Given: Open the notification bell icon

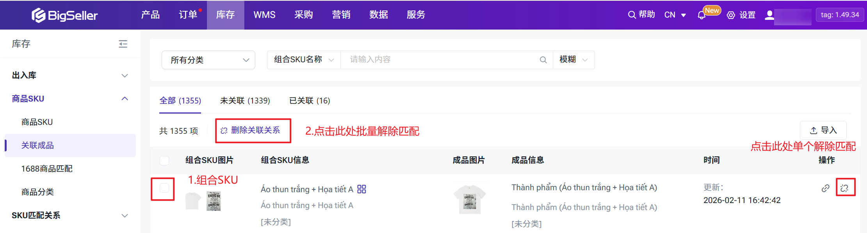Looking at the screenshot, I should pos(701,15).
